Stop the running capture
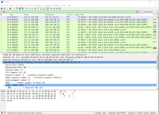Image resolution: width=159 pixels, height=114 pixels. (5, 9)
